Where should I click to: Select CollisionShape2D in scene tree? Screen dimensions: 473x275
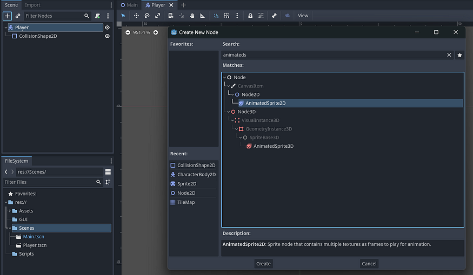pyautogui.click(x=38, y=36)
